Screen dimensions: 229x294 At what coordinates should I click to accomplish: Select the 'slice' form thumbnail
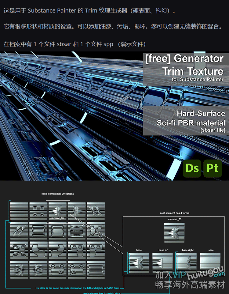pyautogui.click(x=211, y=262)
